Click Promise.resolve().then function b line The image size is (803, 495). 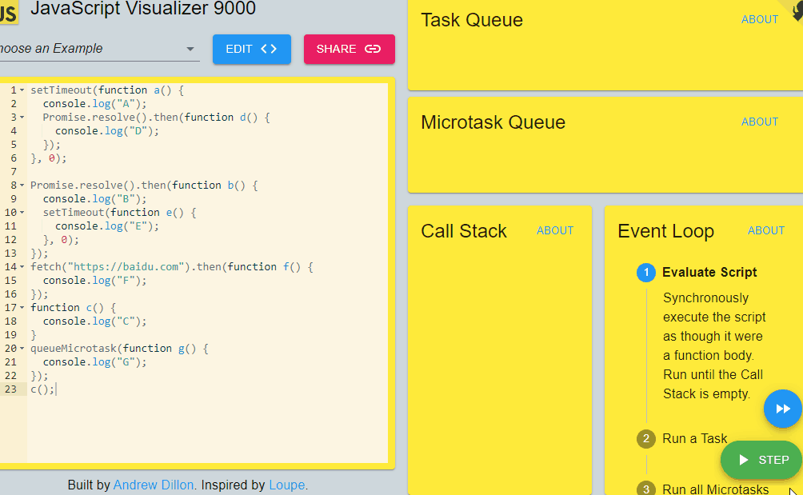click(144, 186)
